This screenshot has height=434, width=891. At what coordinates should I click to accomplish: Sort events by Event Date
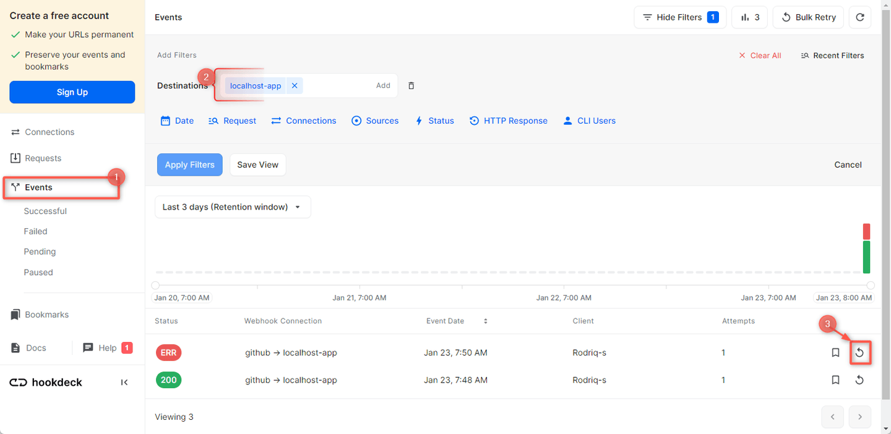tap(485, 321)
